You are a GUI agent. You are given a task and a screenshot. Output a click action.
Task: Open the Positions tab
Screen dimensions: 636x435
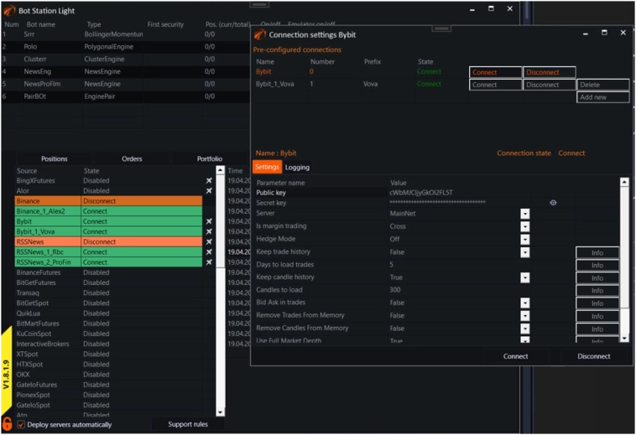click(55, 158)
